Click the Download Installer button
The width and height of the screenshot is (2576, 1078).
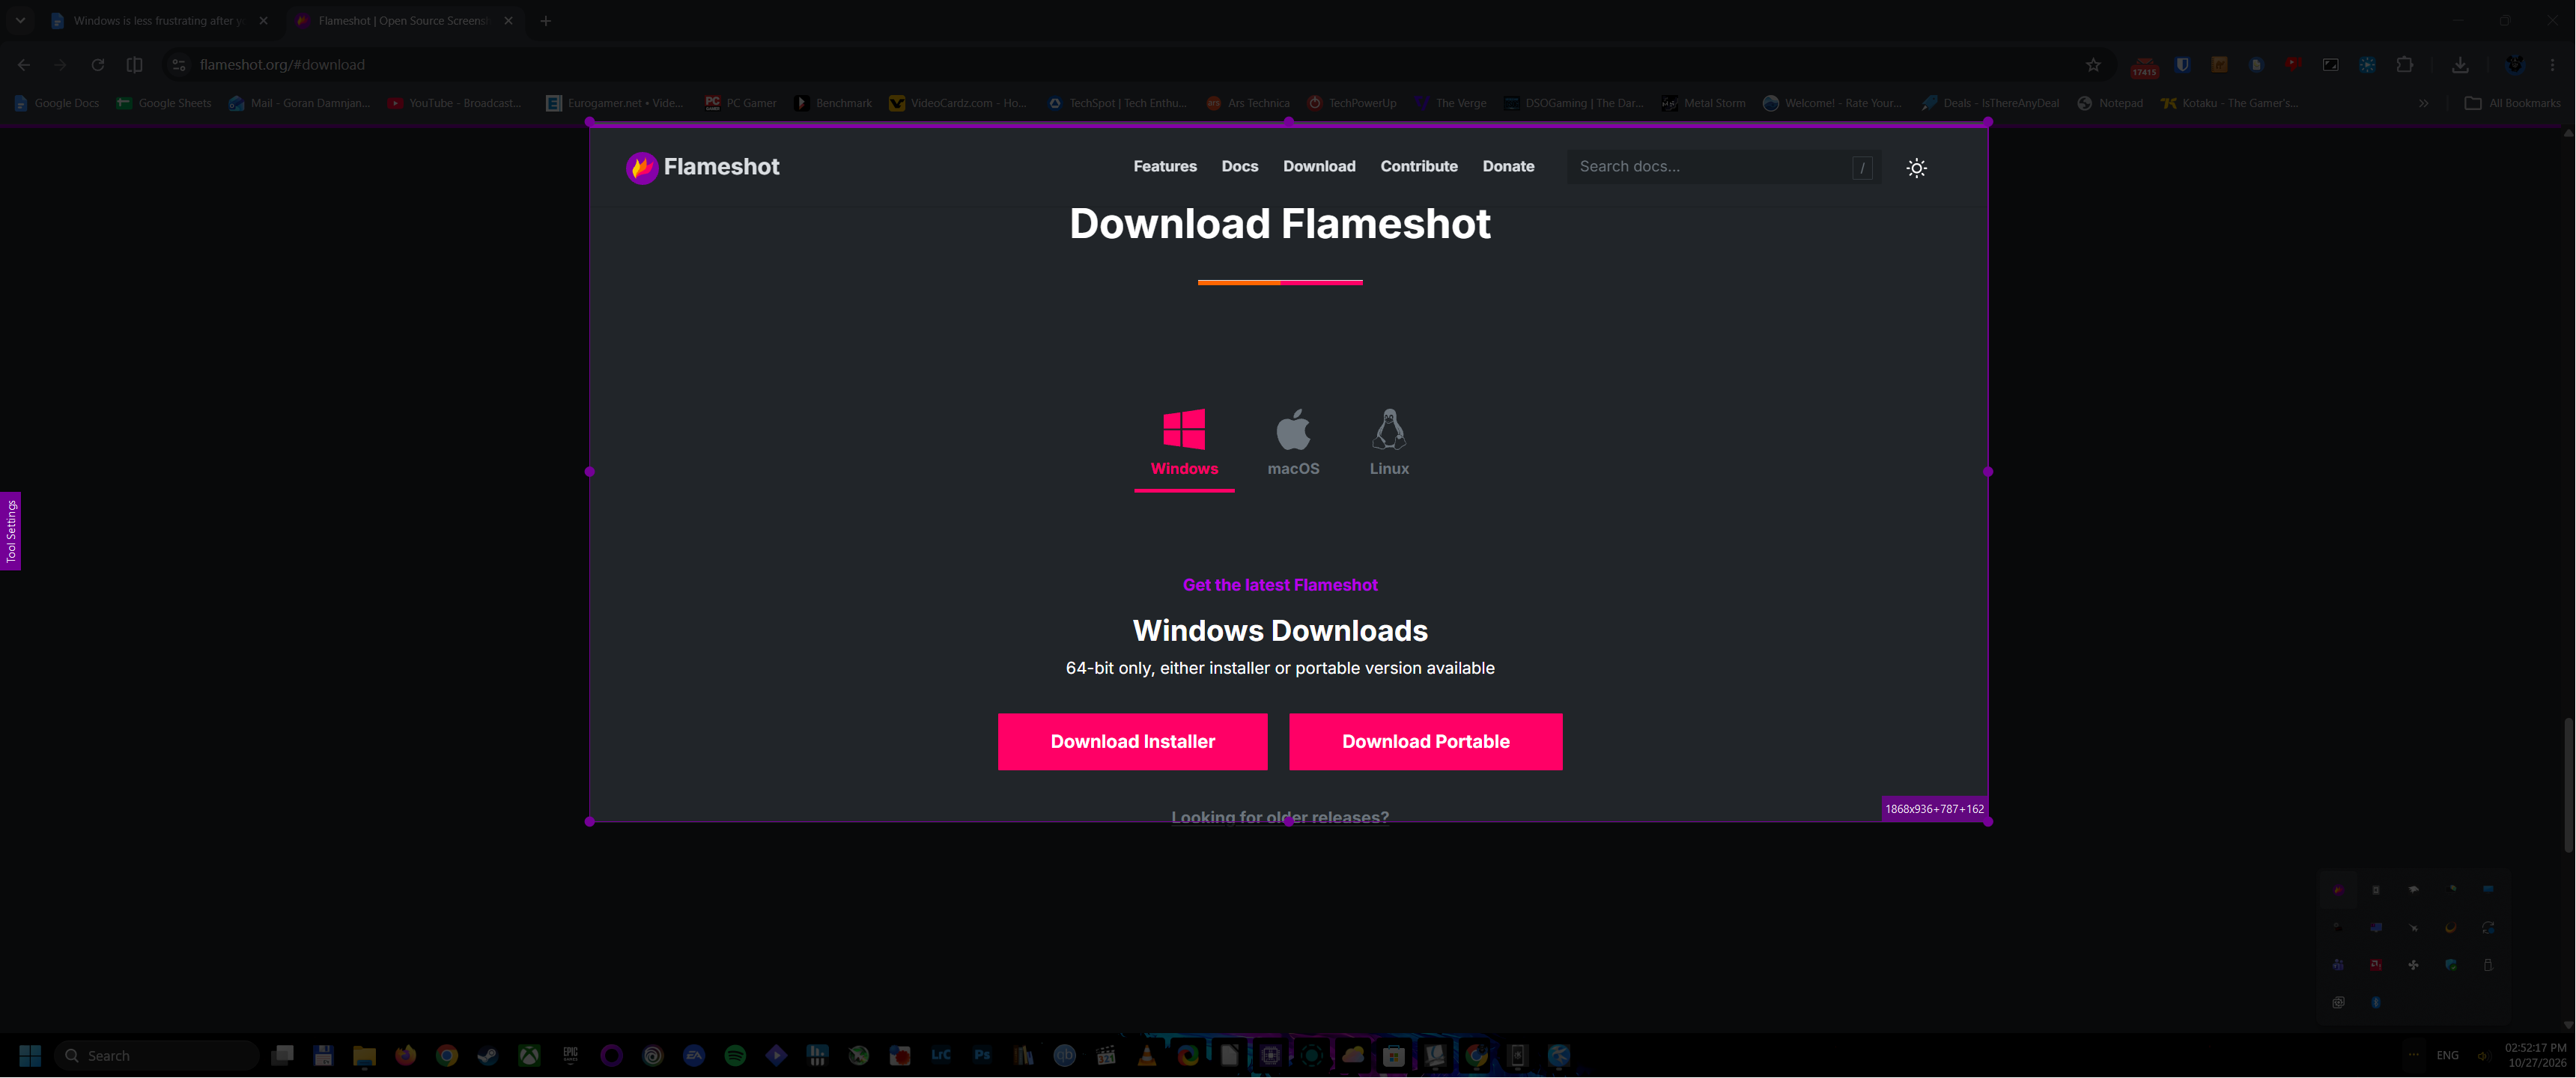[x=1133, y=742]
